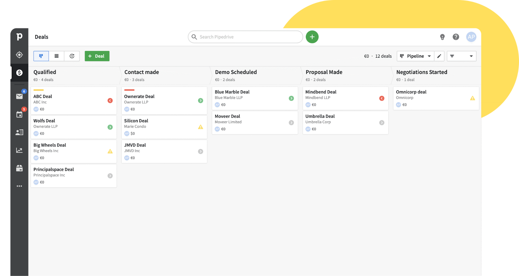
Task: Open the Moveer Deal card
Action: click(255, 122)
